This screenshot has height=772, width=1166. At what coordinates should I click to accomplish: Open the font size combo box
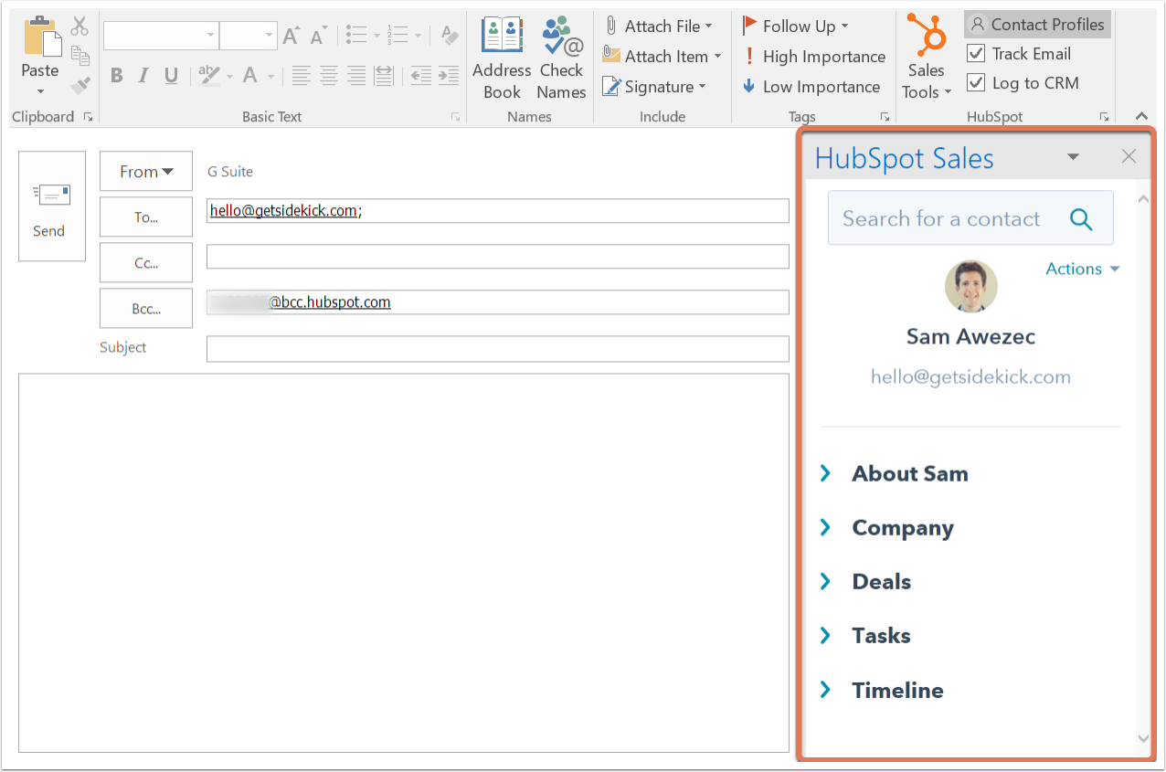[248, 36]
